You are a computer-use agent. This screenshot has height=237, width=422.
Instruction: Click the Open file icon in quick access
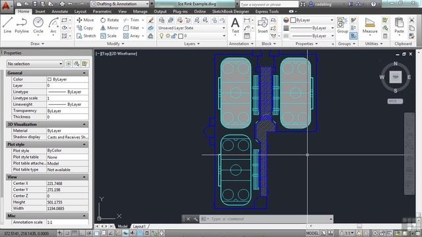26,4
